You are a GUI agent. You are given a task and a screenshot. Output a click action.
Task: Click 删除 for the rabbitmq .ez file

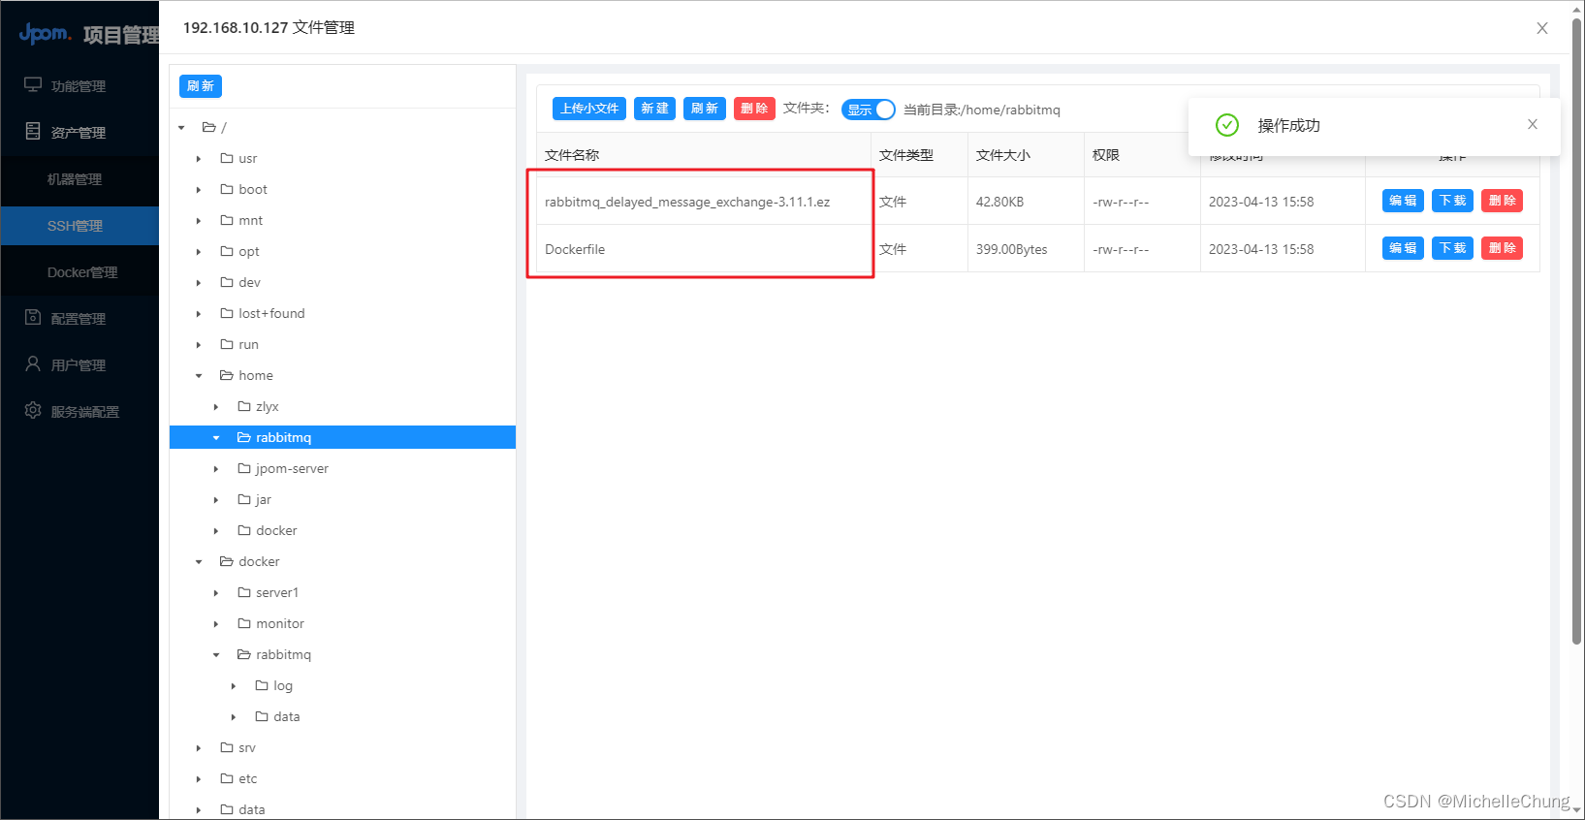coord(1503,201)
